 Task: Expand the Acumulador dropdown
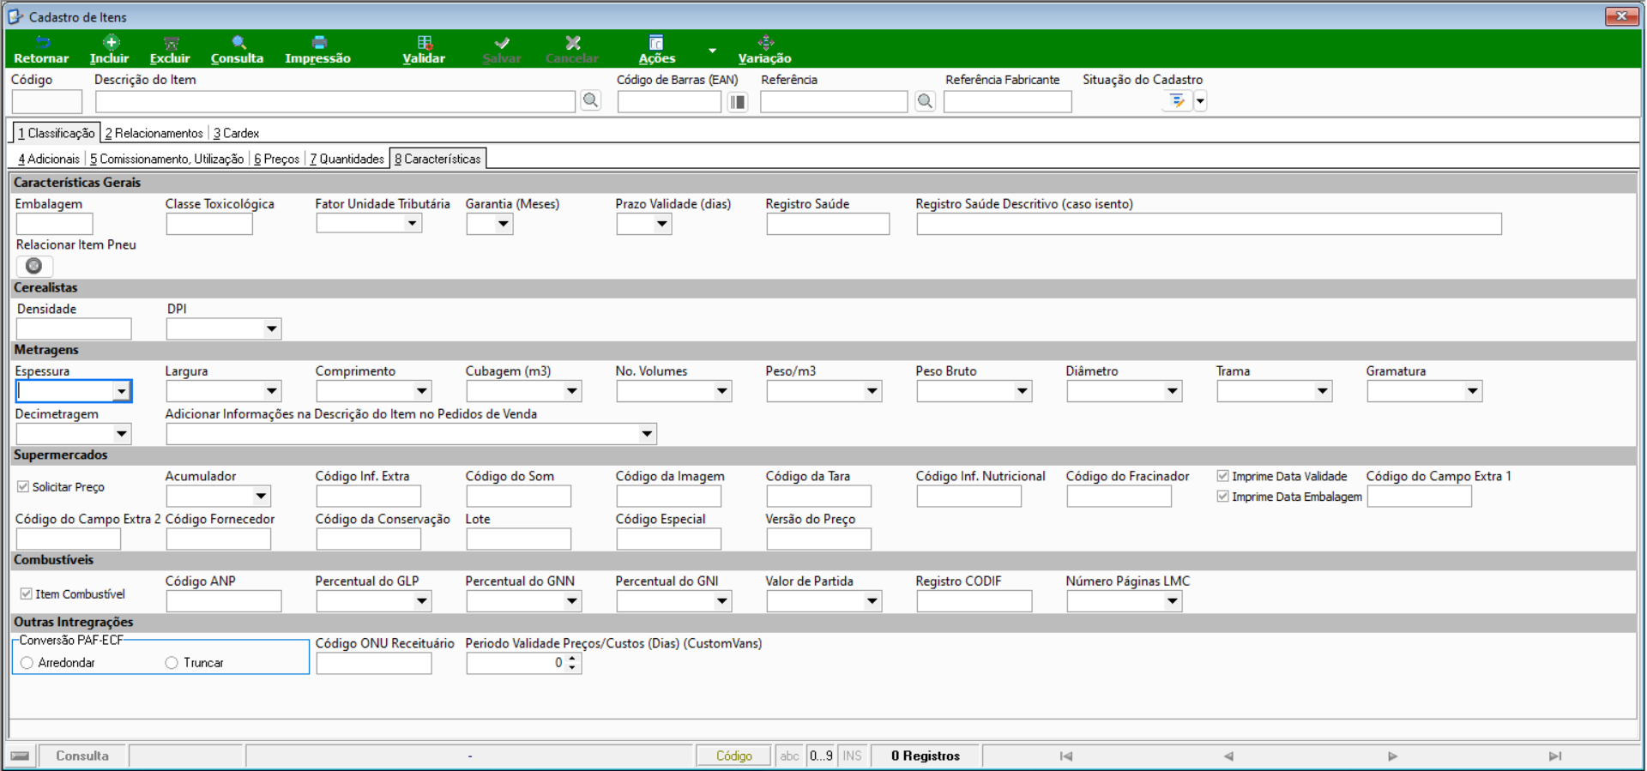click(261, 496)
